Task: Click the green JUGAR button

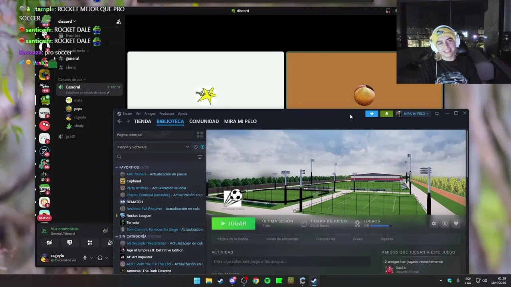Action: point(233,224)
